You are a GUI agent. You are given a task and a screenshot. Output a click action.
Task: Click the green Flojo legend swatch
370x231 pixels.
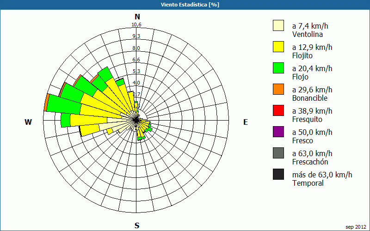coord(278,68)
